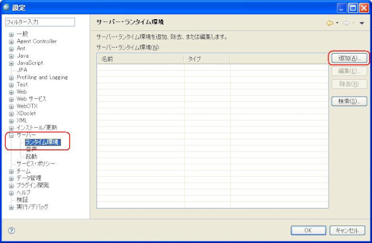
Task: Collapse the サーバー tree node
Action: (x=11, y=135)
